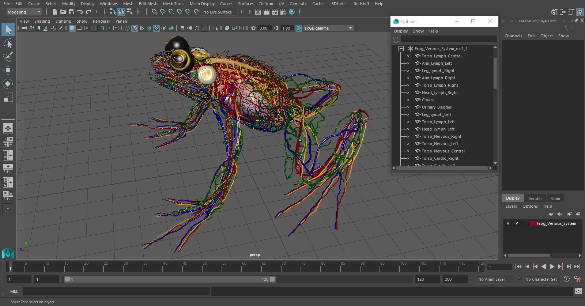Image resolution: width=585 pixels, height=306 pixels.
Task: Open Modeling Toolkit icon at top right
Action: pyautogui.click(x=555, y=12)
